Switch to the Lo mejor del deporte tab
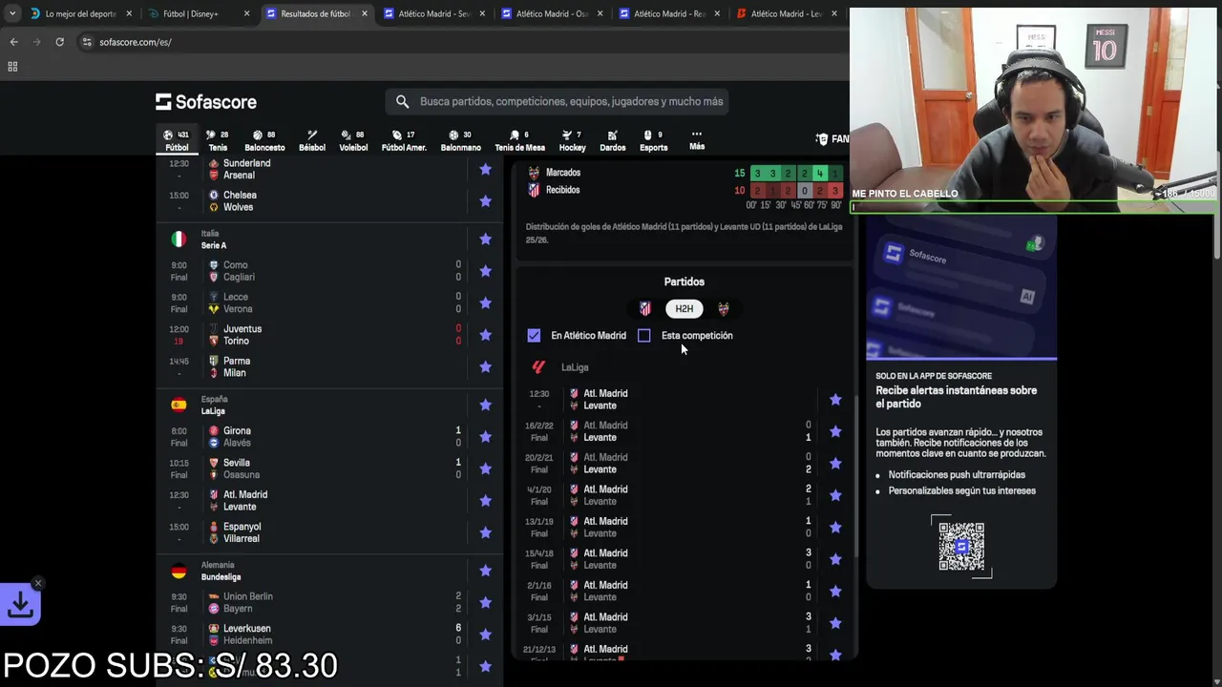The width and height of the screenshot is (1222, 687). (80, 13)
